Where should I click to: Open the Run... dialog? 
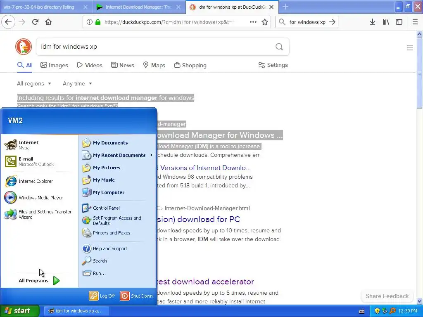(x=99, y=273)
